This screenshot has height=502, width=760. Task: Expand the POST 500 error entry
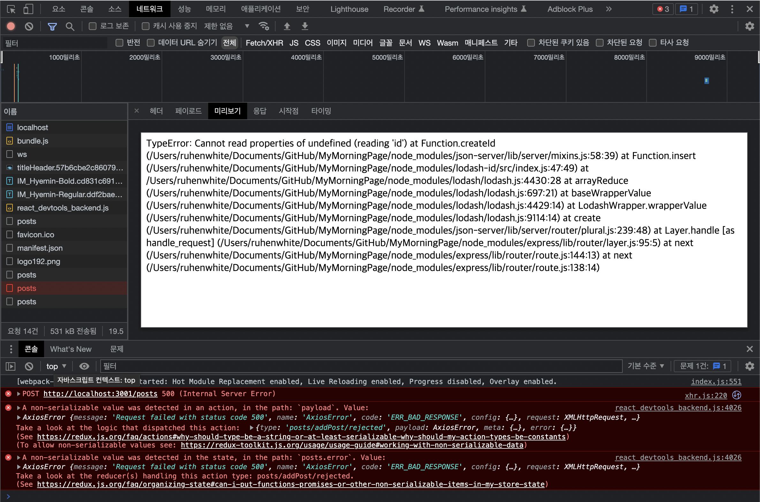tap(19, 394)
